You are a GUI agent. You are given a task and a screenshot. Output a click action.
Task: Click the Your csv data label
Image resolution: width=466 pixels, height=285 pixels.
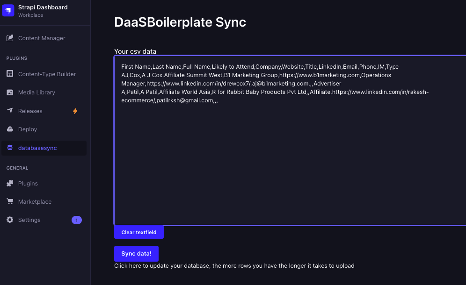pos(135,51)
